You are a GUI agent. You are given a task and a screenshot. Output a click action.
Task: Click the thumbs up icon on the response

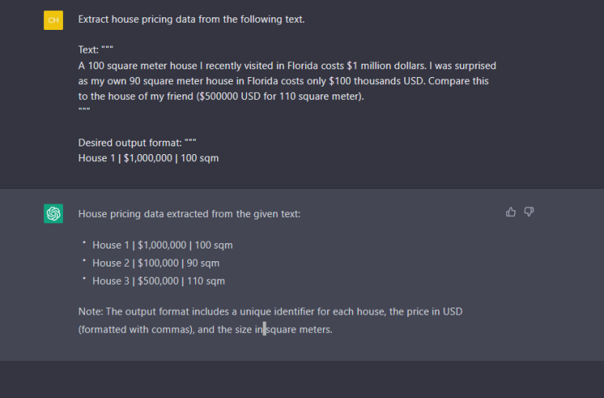pyautogui.click(x=511, y=212)
